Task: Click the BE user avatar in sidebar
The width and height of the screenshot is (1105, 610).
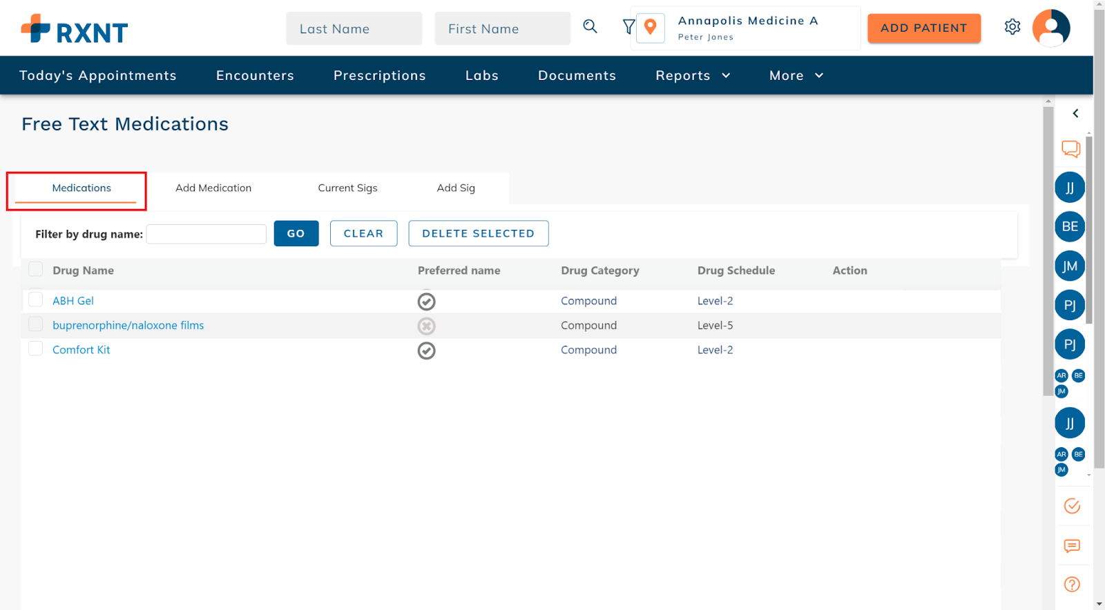Action: (x=1069, y=226)
